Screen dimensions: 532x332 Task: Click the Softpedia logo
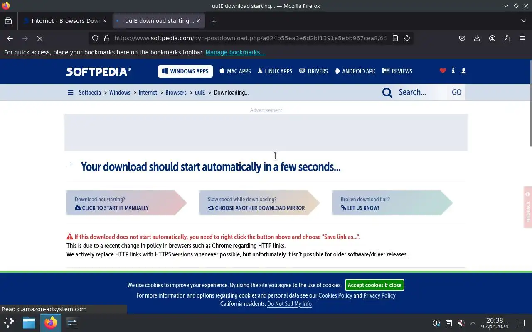[x=99, y=71]
